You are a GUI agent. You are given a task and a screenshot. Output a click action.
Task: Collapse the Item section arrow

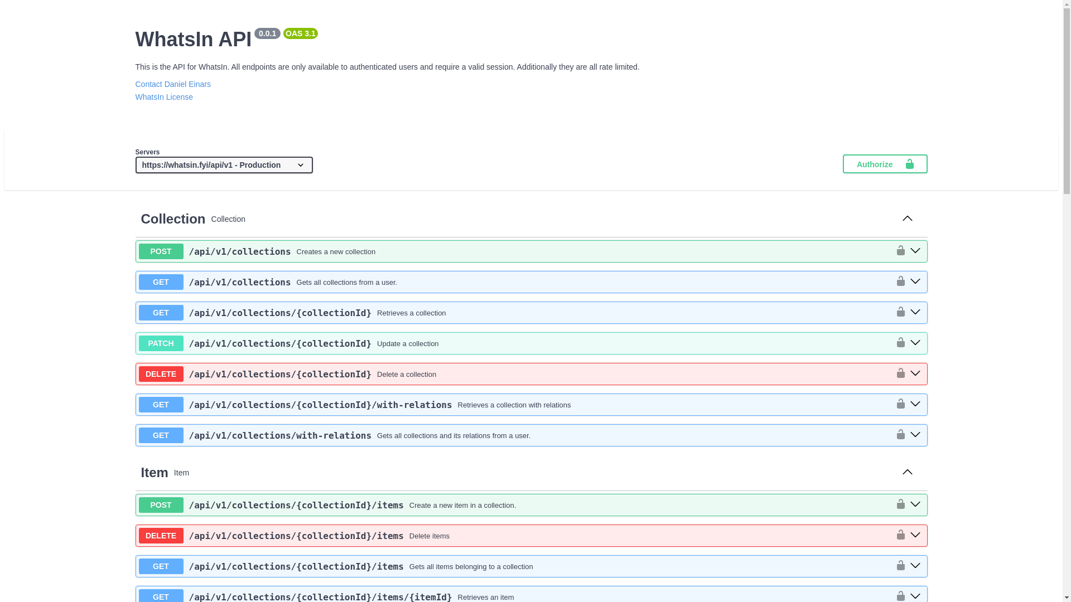coord(908,472)
